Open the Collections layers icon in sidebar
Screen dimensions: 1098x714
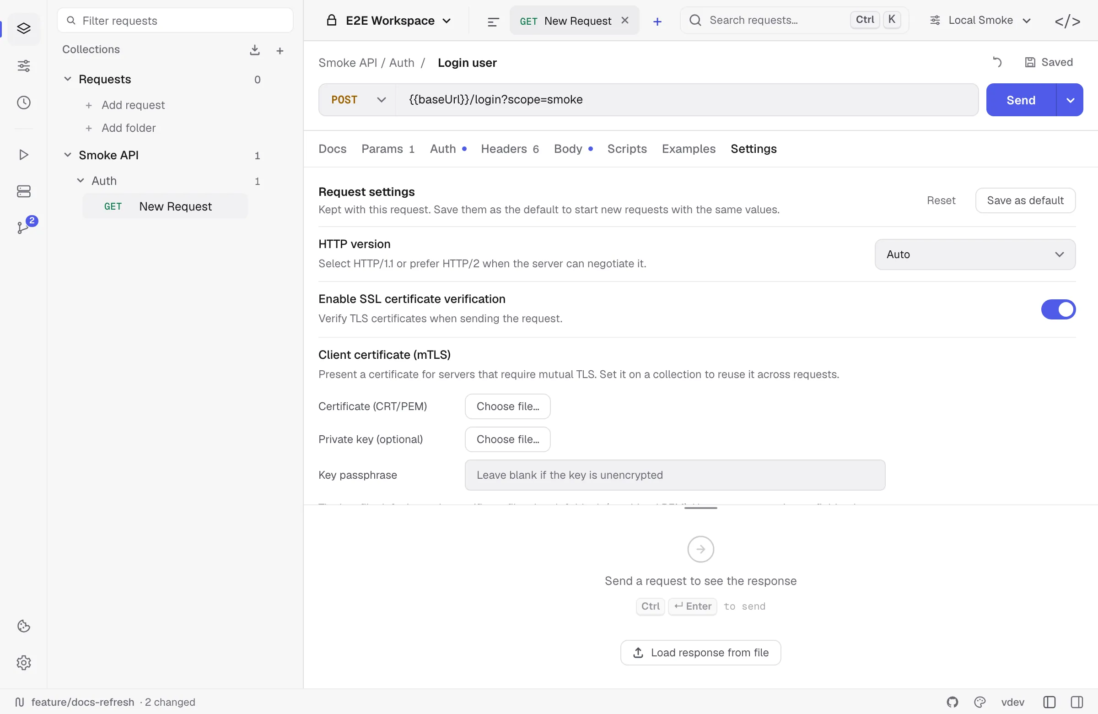click(x=23, y=29)
